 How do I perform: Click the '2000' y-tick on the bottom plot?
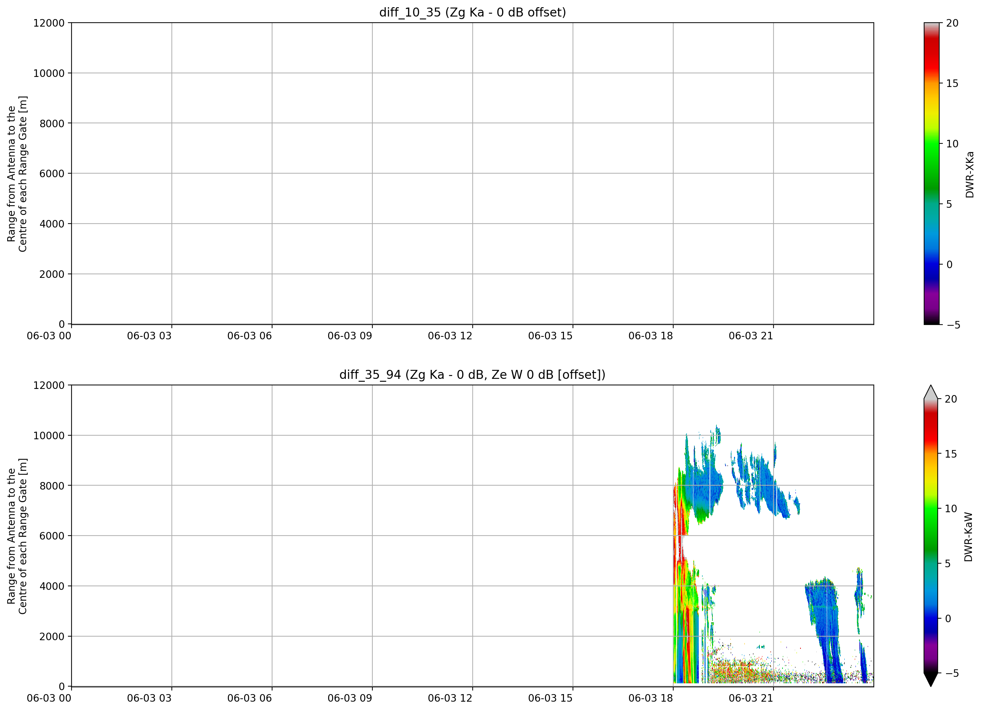52,637
